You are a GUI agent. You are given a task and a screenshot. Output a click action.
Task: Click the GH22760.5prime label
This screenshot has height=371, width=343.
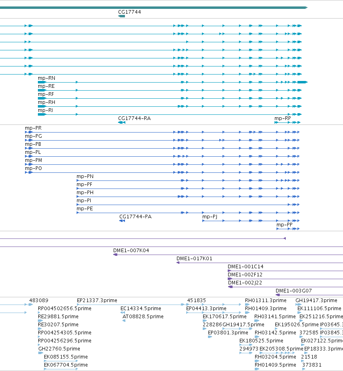[x=59, y=348]
